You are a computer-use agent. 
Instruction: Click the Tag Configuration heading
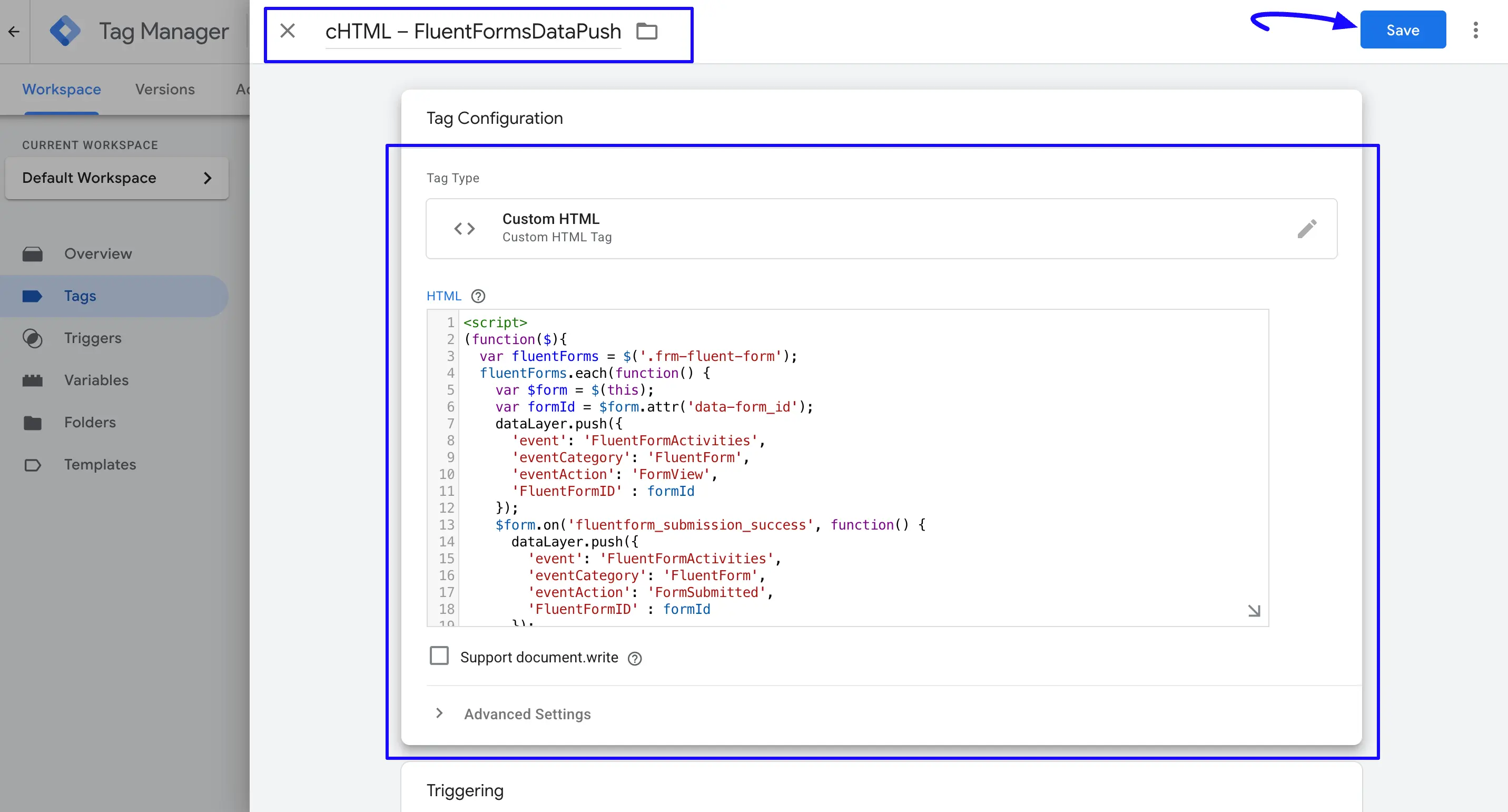coord(494,118)
